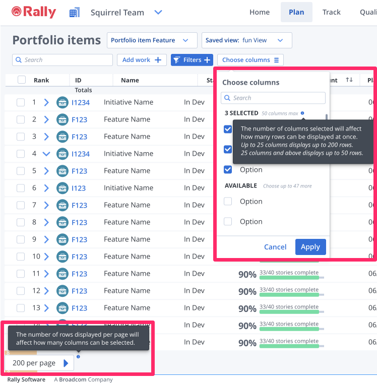Click portfolio item icon in row 12

(x=62, y=291)
